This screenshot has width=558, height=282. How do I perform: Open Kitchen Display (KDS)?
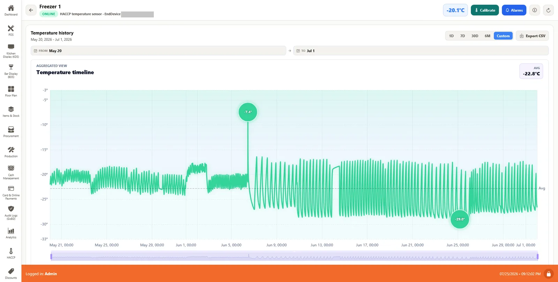(x=11, y=51)
